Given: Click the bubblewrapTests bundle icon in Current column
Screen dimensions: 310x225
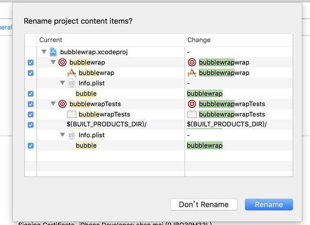Looking at the screenshot, I should click(x=72, y=114).
